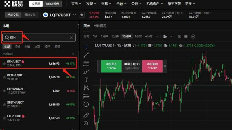Expand the spot list chevron
Screen dimensions: 232x130
click(73, 54)
